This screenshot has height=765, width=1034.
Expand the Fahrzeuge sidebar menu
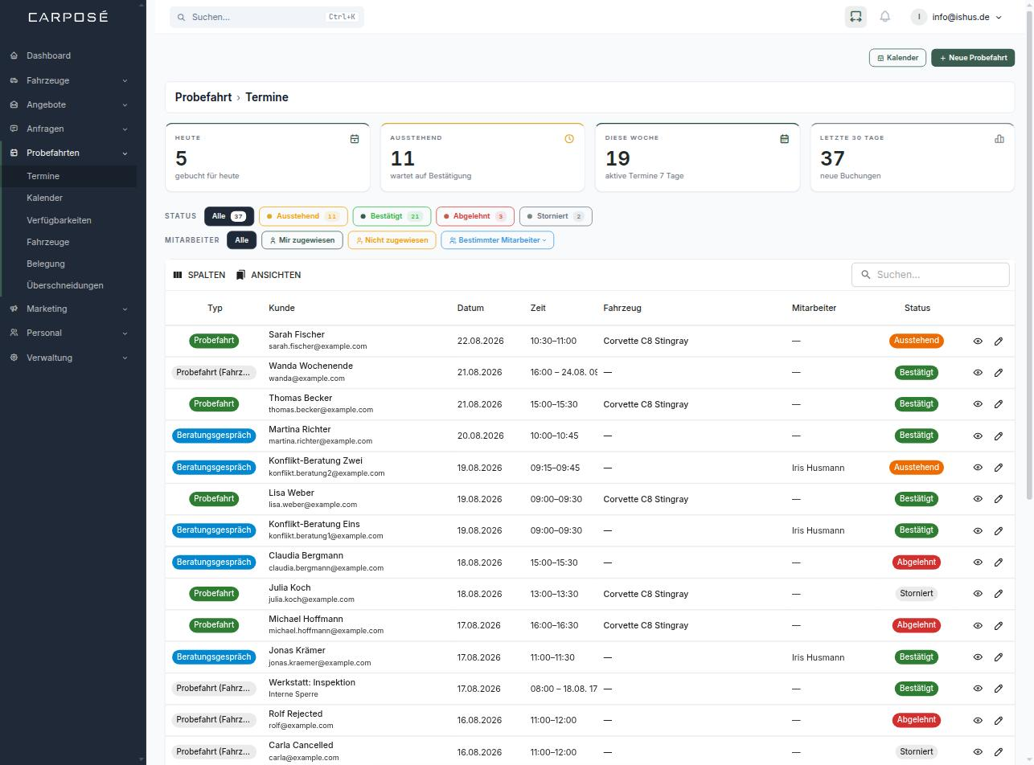coord(68,80)
